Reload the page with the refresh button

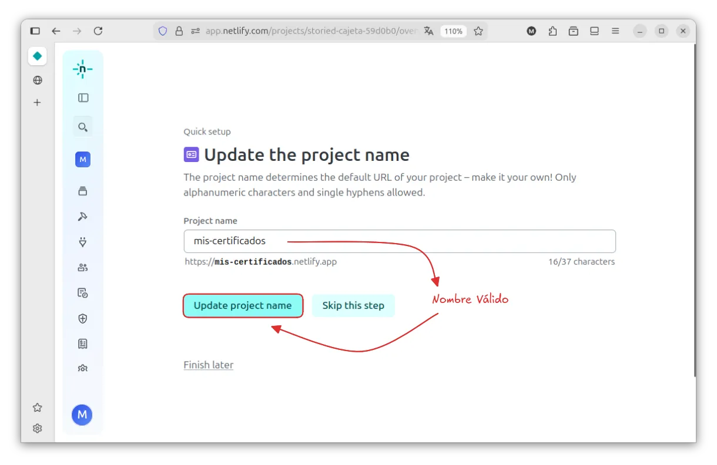click(98, 31)
